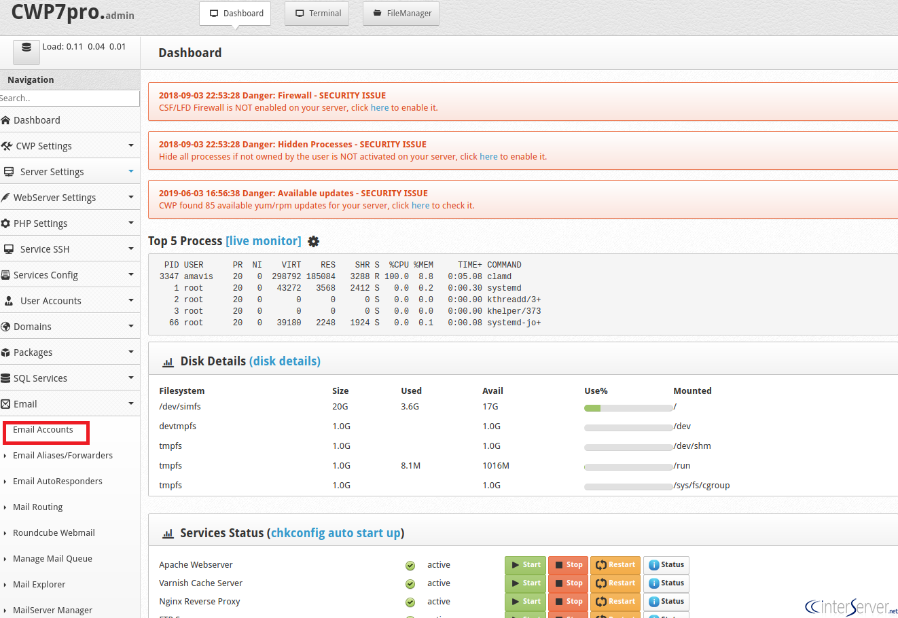
Task: Open Email Accounts in the sidebar
Action: point(43,430)
